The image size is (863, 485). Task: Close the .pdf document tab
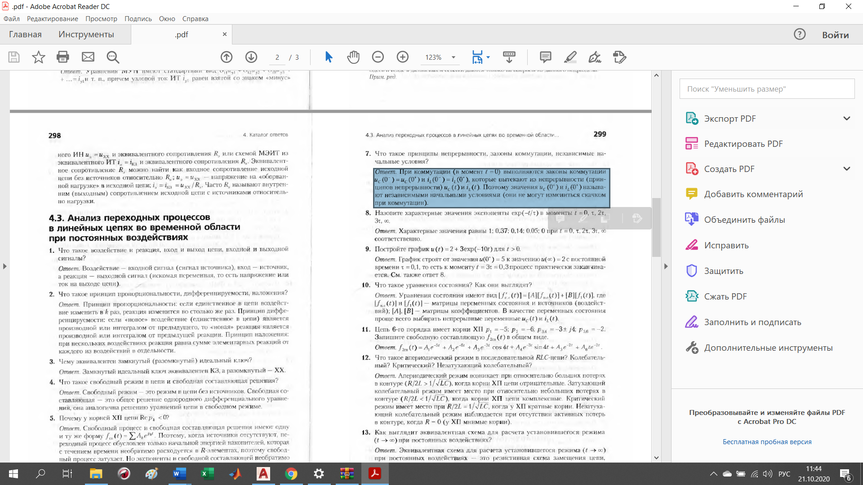[x=225, y=34]
